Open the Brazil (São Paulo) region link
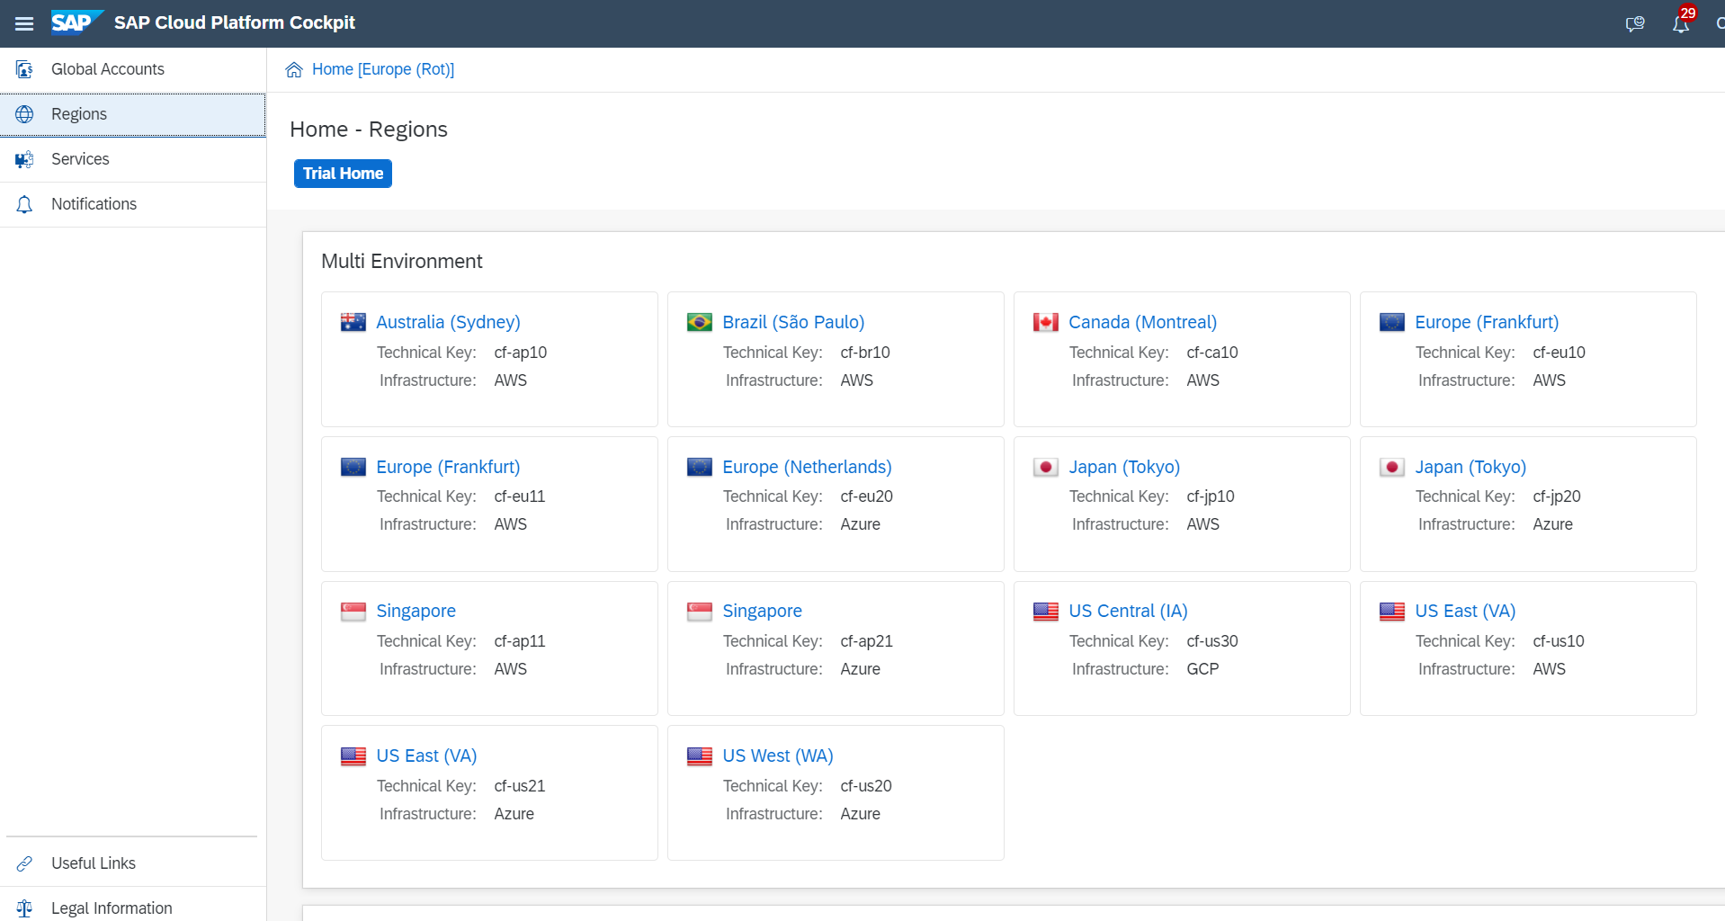1725x921 pixels. point(793,322)
